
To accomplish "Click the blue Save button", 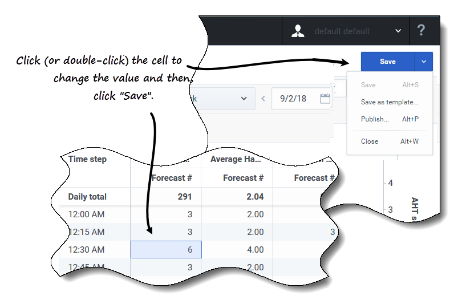I will (x=388, y=62).
